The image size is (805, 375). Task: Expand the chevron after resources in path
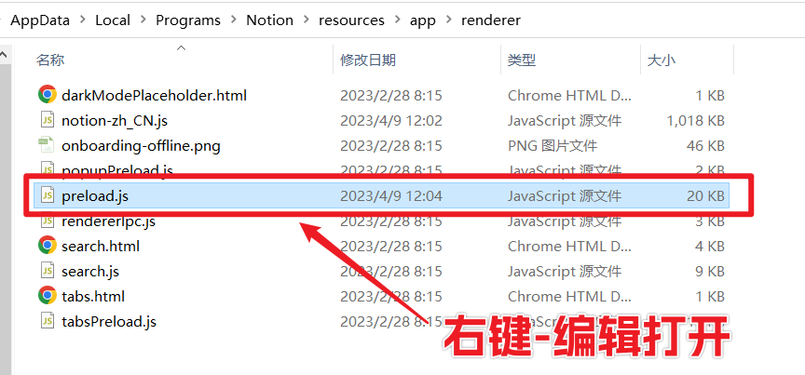click(397, 20)
